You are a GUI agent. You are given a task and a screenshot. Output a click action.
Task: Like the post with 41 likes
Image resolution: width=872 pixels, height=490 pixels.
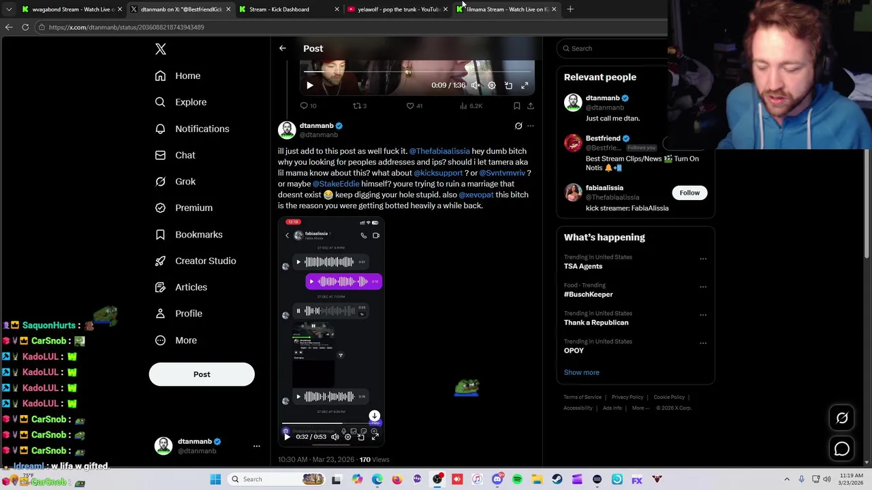[414, 106]
